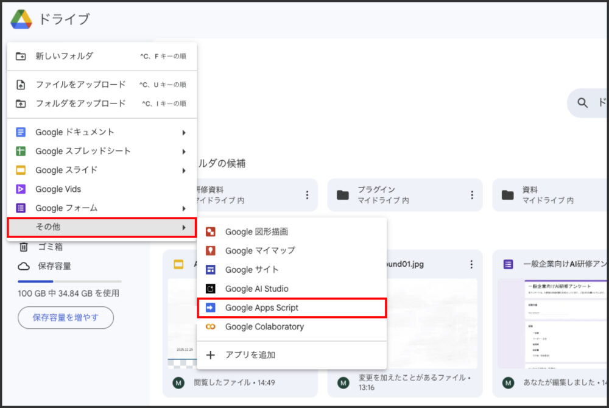Open Google マイマップ

[x=262, y=250]
